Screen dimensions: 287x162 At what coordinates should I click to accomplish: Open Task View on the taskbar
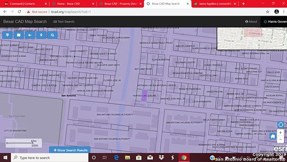pos(104,158)
